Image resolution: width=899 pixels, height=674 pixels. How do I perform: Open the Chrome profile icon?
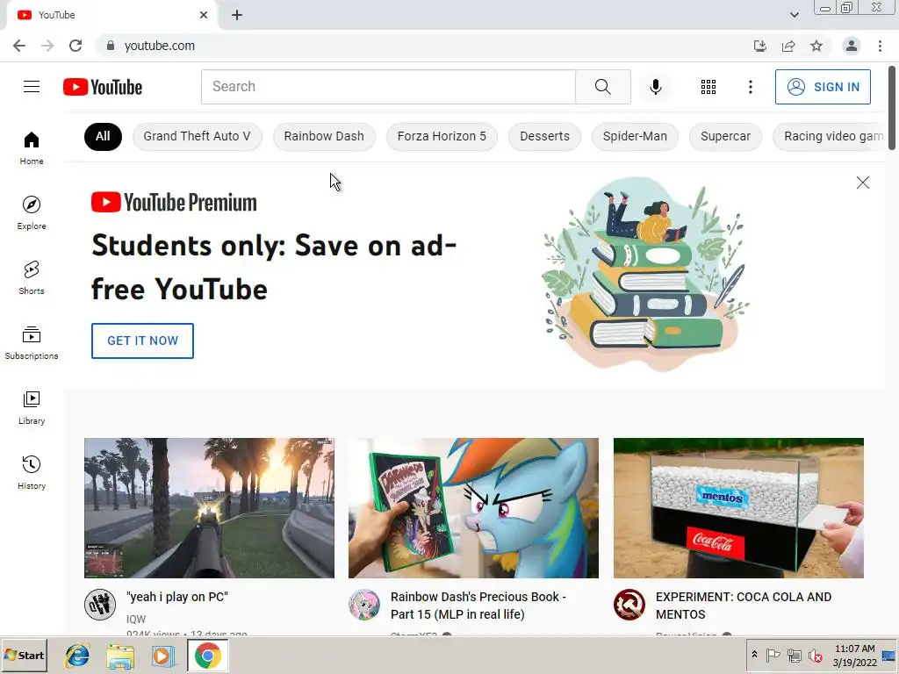pyautogui.click(x=852, y=46)
